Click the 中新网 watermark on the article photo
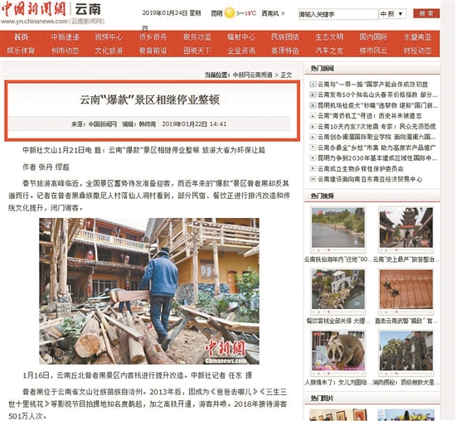This screenshot has height=421, width=456. pyautogui.click(x=226, y=352)
